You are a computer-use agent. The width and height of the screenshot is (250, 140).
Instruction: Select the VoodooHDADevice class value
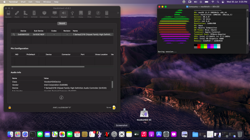(52, 82)
